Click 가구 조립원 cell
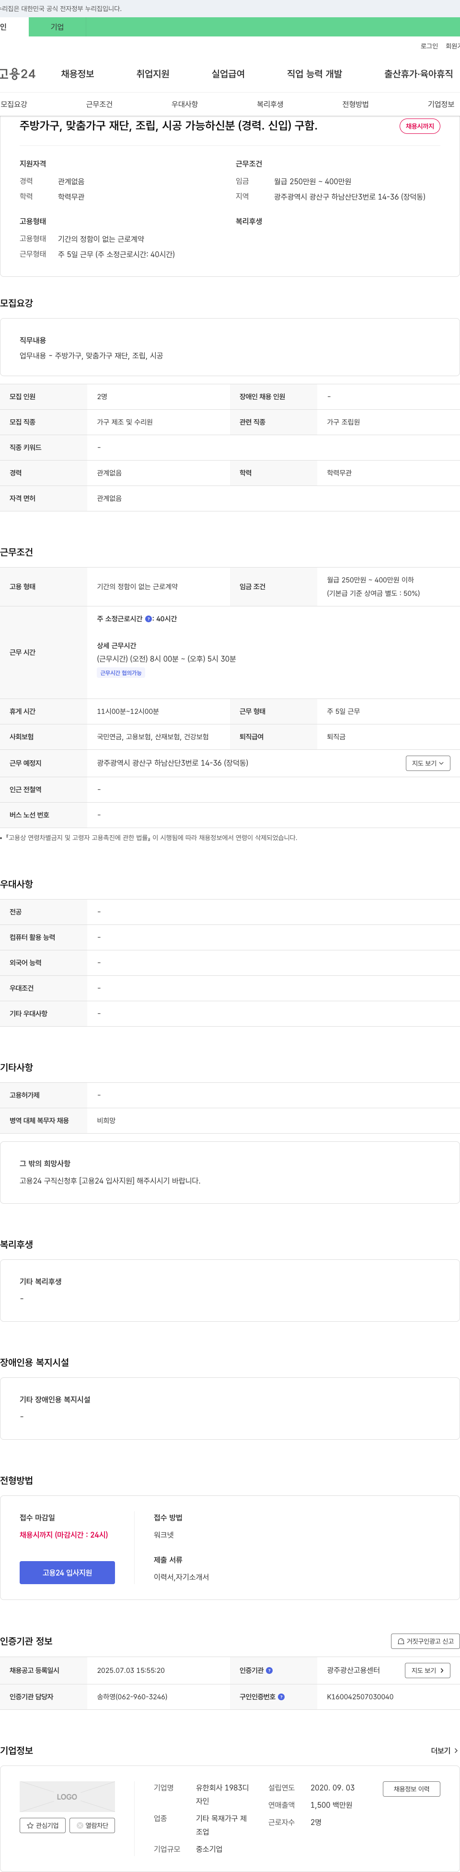460x1872 pixels. click(x=343, y=422)
